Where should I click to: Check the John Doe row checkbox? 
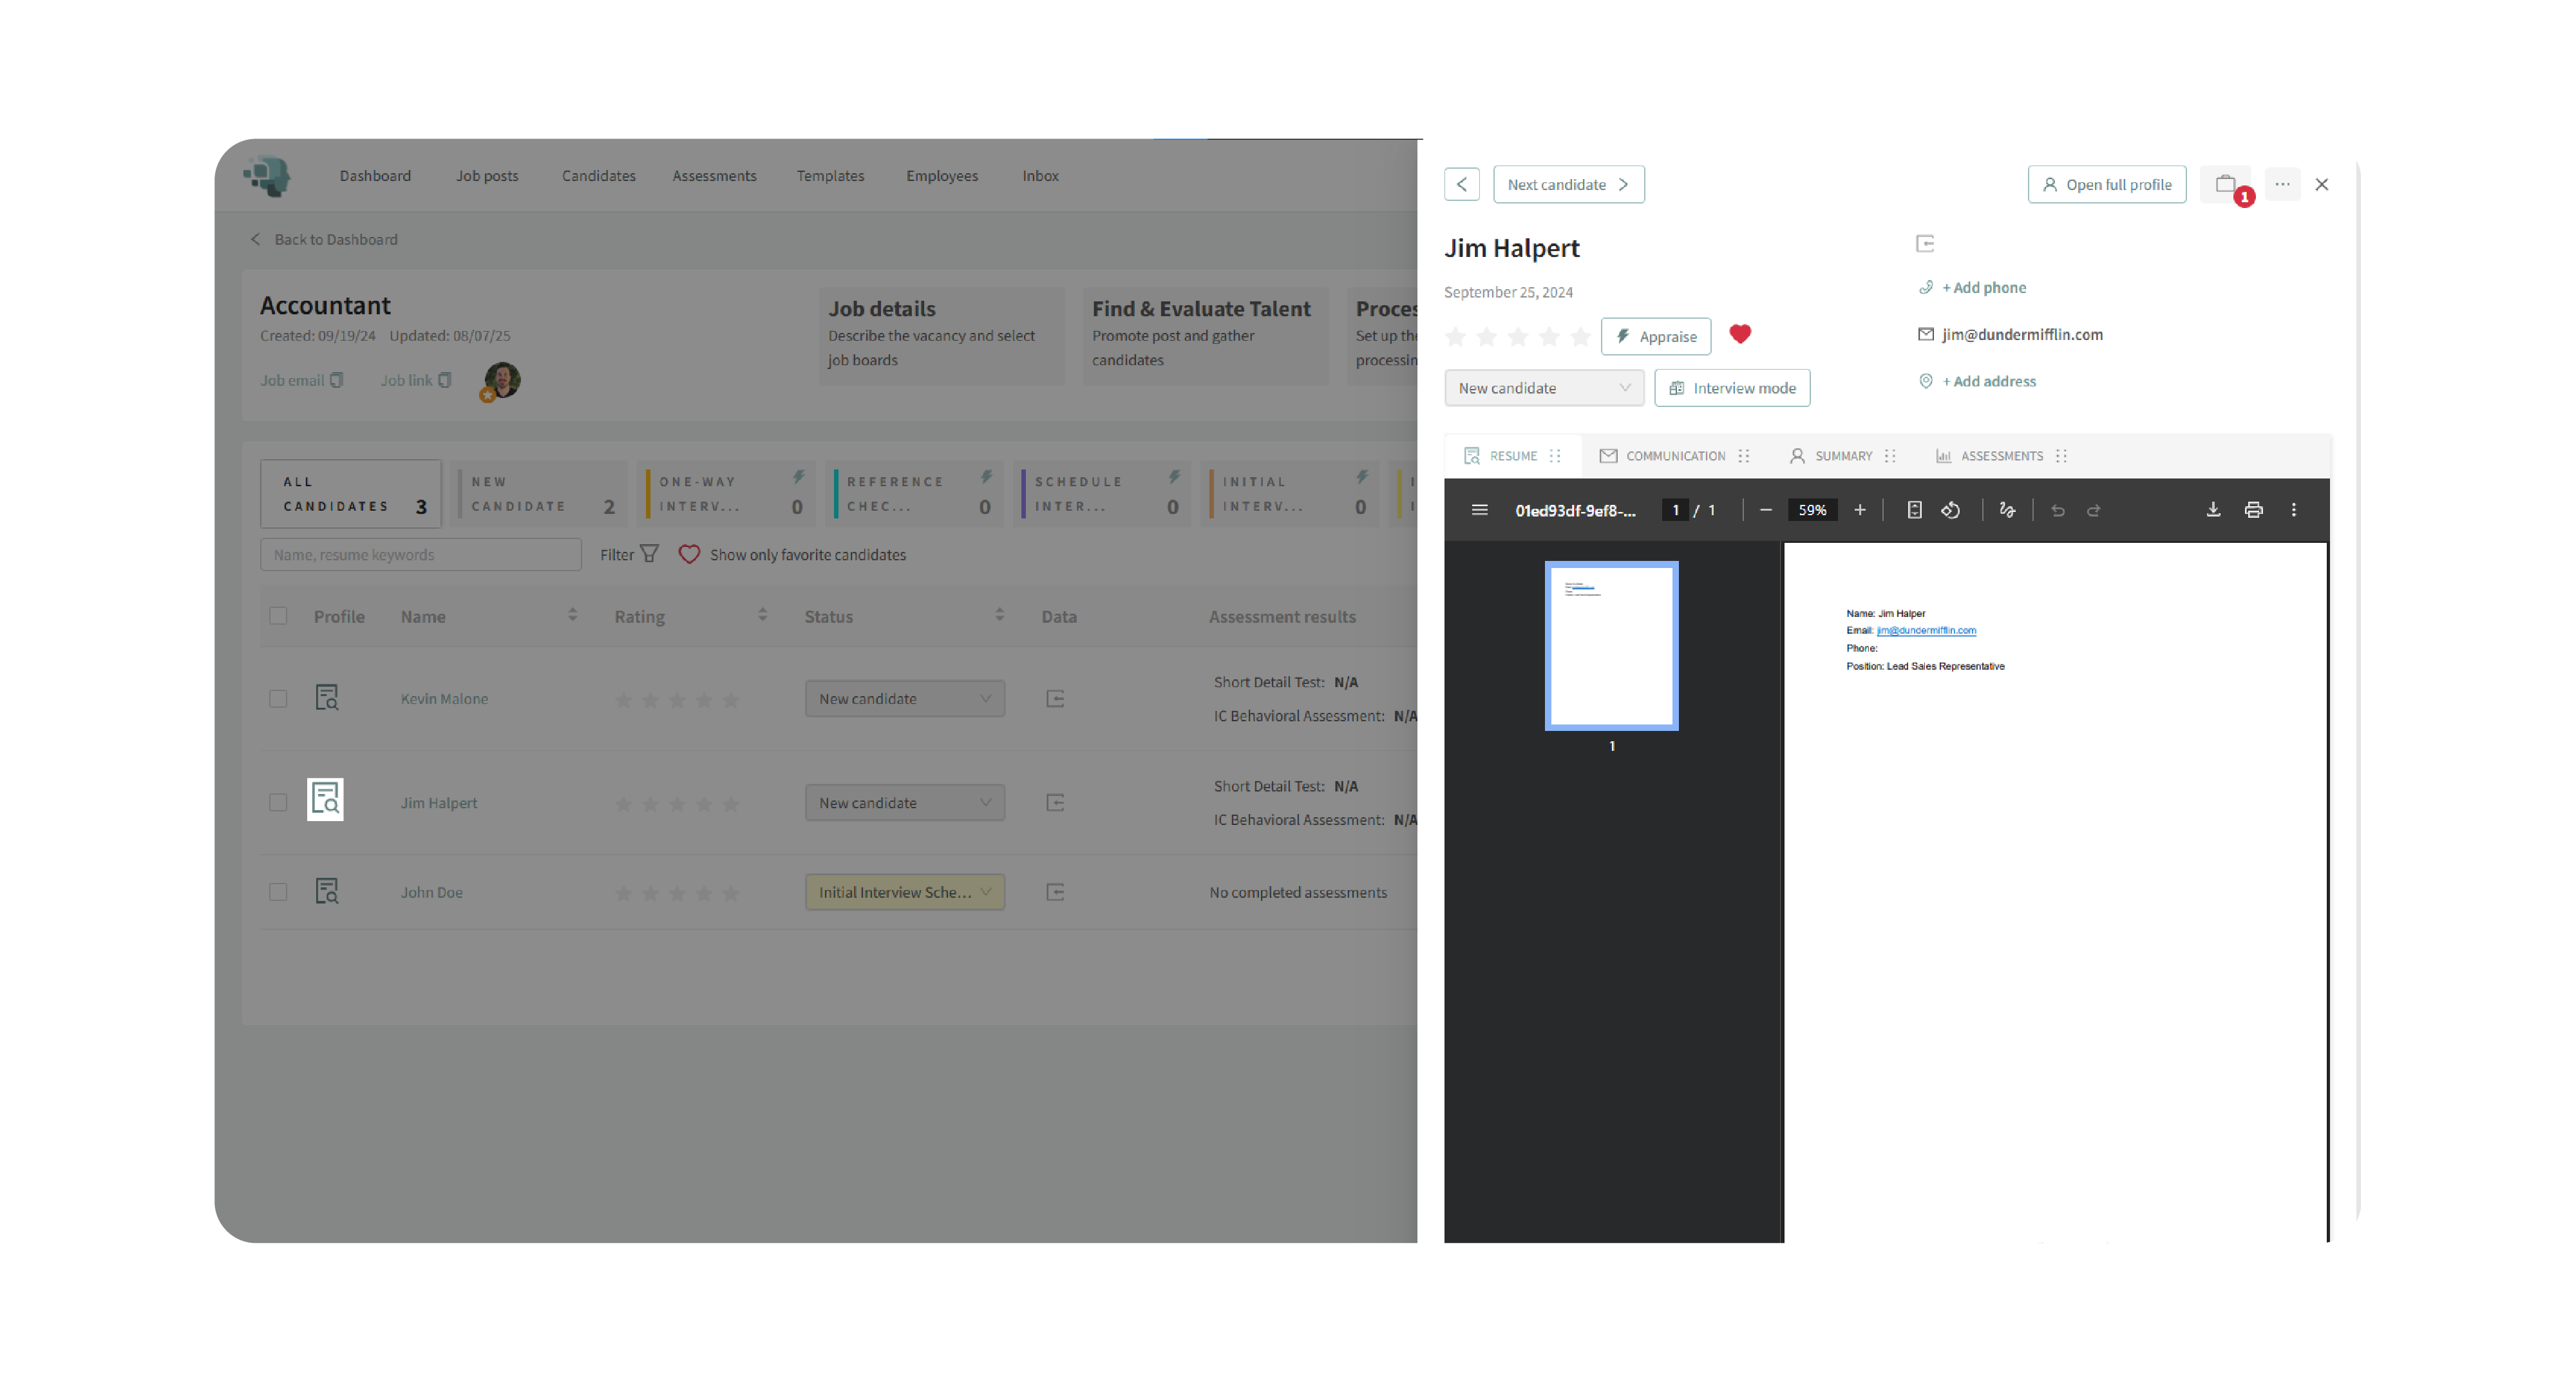click(x=278, y=892)
